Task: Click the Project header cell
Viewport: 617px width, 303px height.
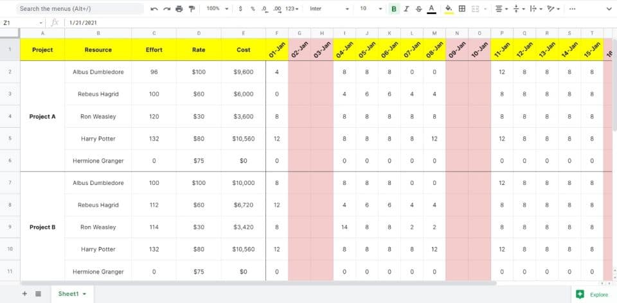Action: tap(42, 49)
